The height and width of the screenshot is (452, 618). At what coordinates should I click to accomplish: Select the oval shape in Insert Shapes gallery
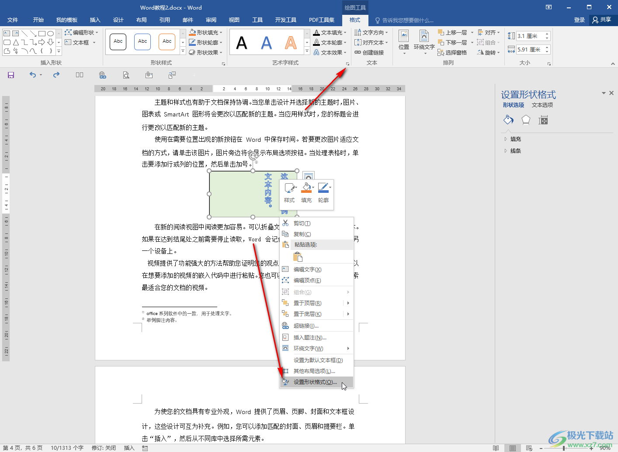51,33
